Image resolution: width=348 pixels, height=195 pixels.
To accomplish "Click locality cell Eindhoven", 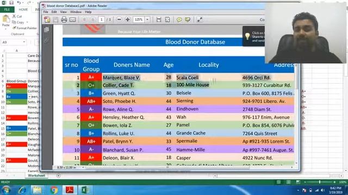I will [x=187, y=109].
